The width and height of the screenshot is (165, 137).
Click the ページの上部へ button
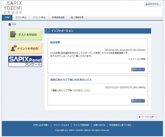coord(147,117)
